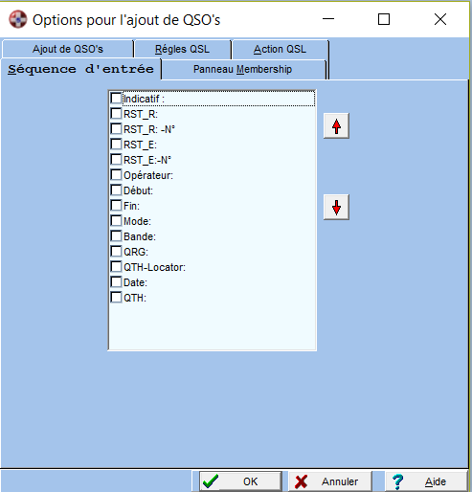The width and height of the screenshot is (472, 492).
Task: Close the Options pour l'ajout dialog
Action: pyautogui.click(x=440, y=19)
